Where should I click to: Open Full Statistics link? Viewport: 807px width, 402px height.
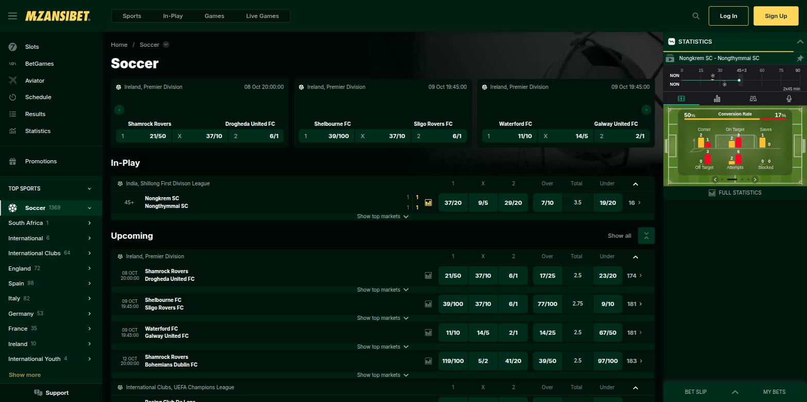735,193
